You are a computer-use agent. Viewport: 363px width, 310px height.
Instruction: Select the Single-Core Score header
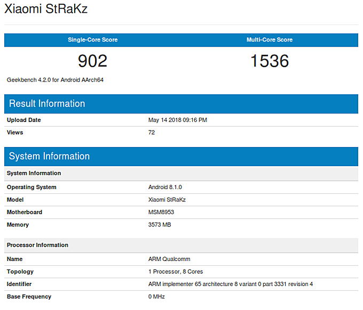92,40
